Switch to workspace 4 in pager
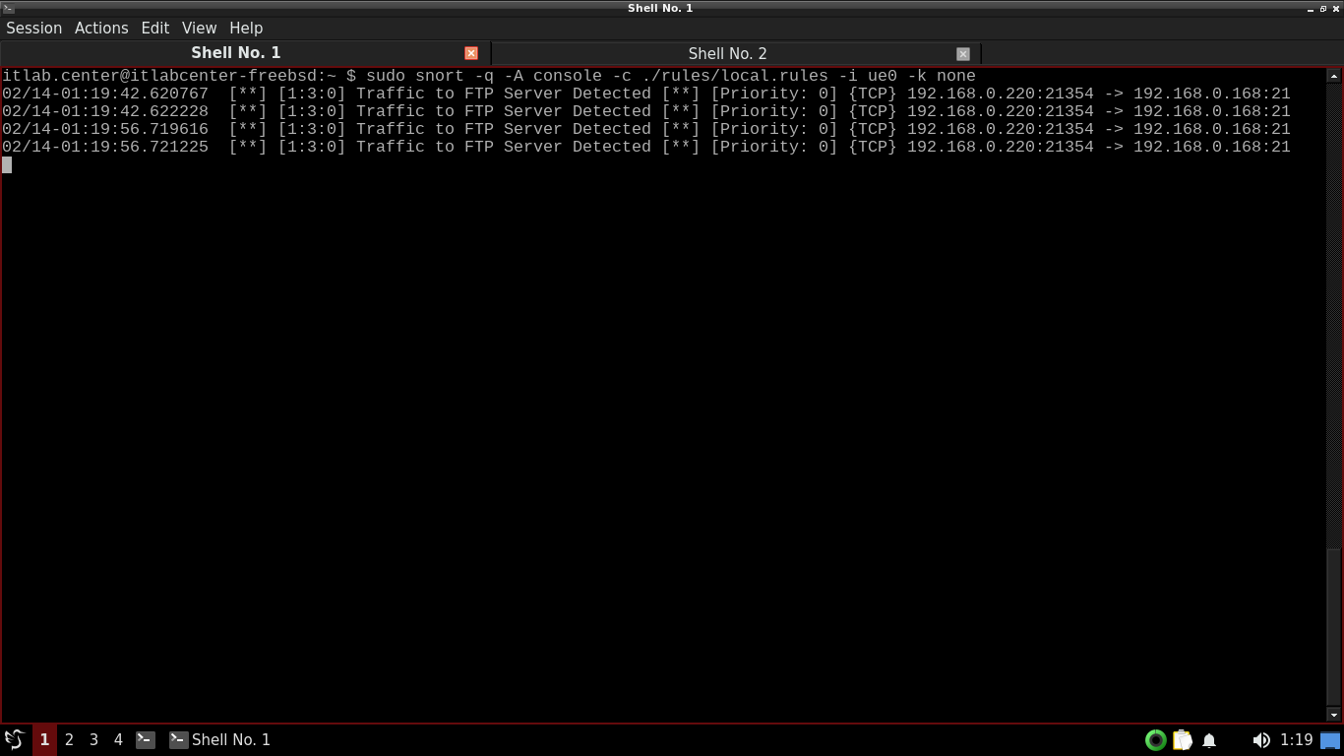This screenshot has height=756, width=1344. (118, 739)
